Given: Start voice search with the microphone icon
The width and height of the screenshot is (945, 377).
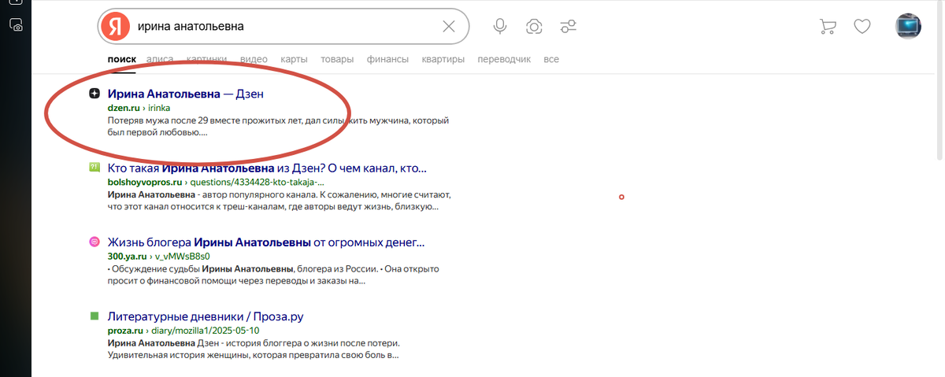Looking at the screenshot, I should click(499, 27).
